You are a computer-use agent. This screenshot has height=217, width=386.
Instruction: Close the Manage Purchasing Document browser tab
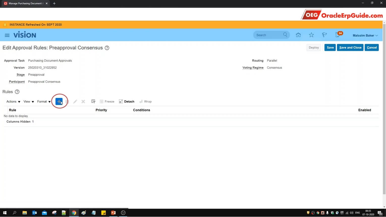click(x=47, y=4)
